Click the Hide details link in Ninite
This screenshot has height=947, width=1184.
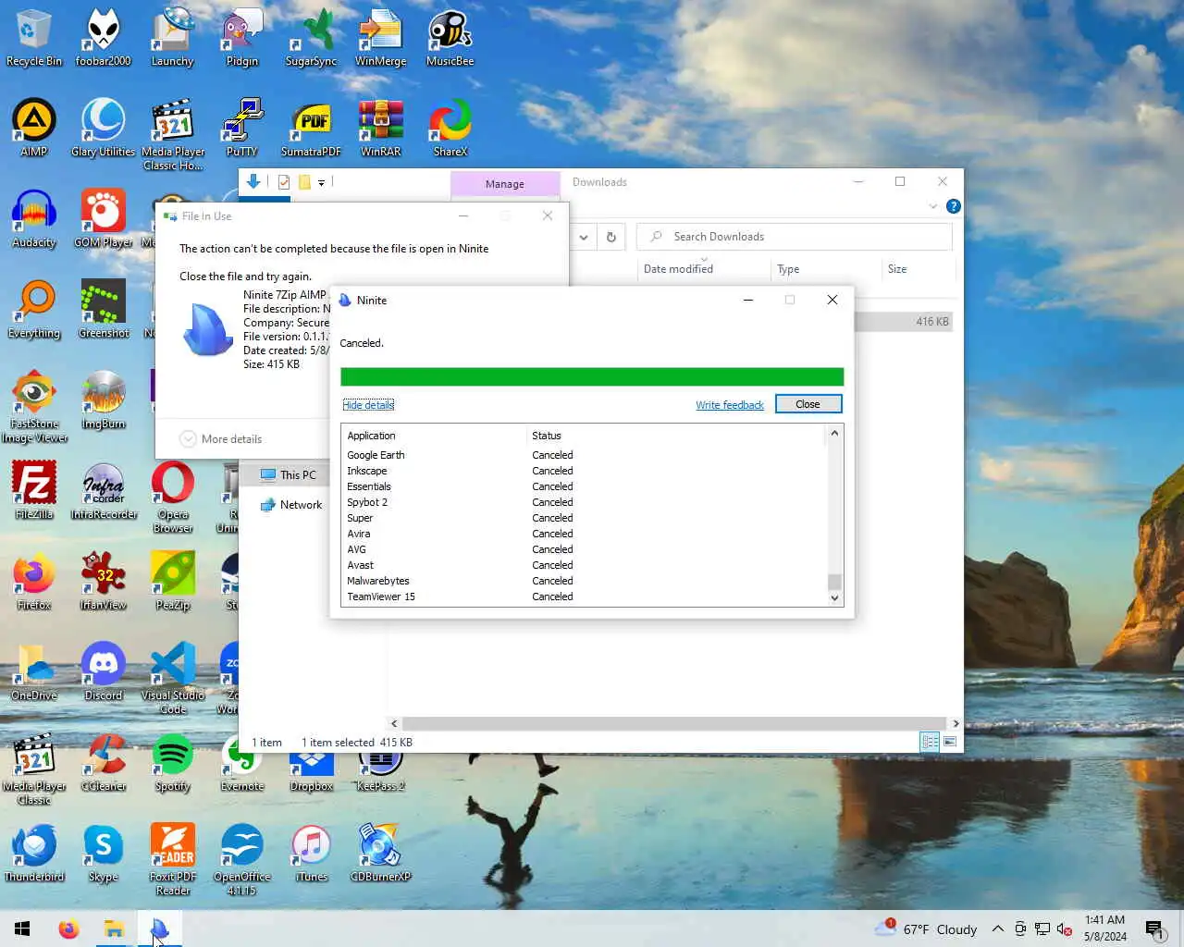368,405
